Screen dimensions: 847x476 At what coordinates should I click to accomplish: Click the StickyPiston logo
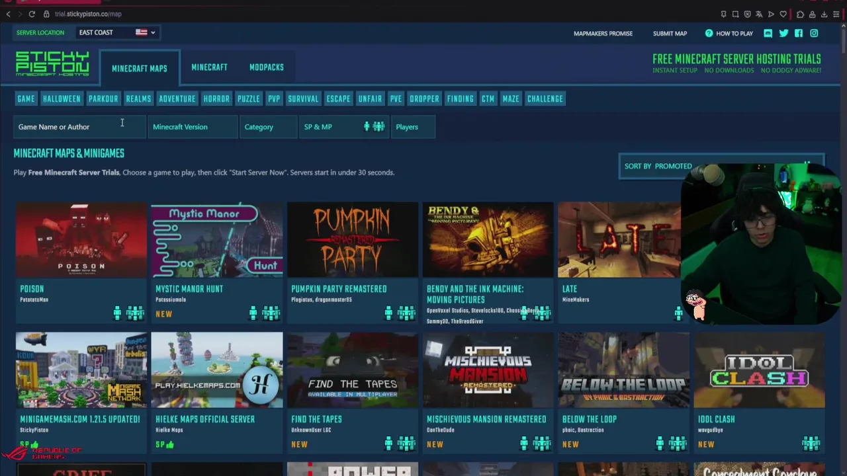coord(52,63)
